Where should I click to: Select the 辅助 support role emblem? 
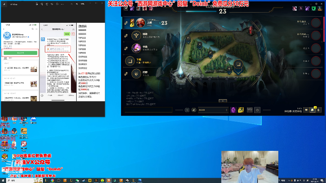(136, 35)
